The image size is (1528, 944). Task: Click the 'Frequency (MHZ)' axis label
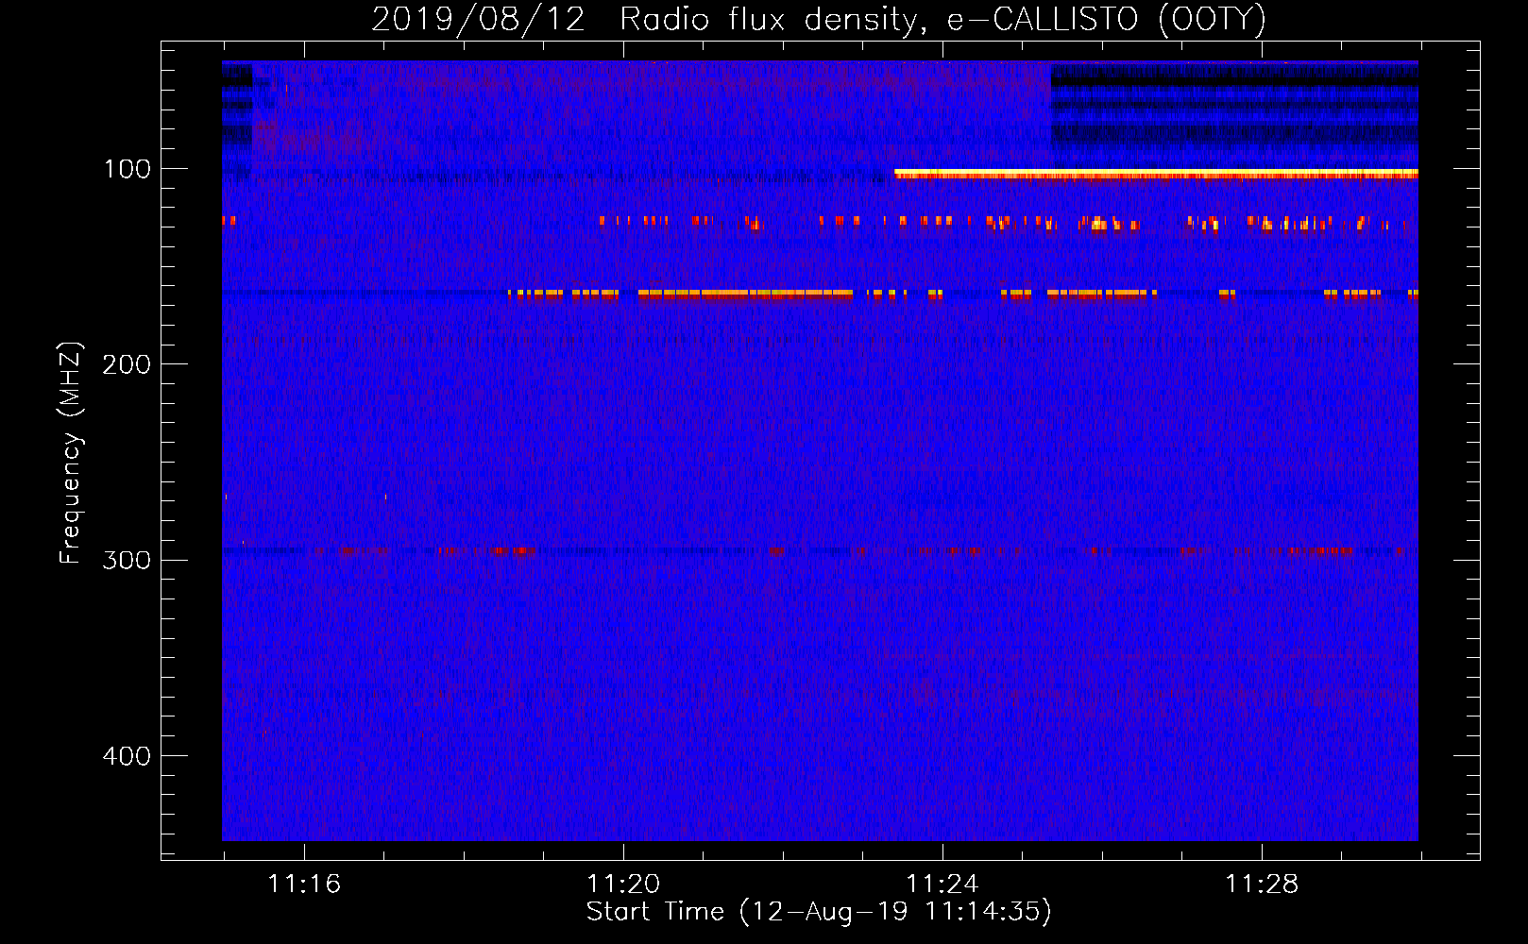71,453
